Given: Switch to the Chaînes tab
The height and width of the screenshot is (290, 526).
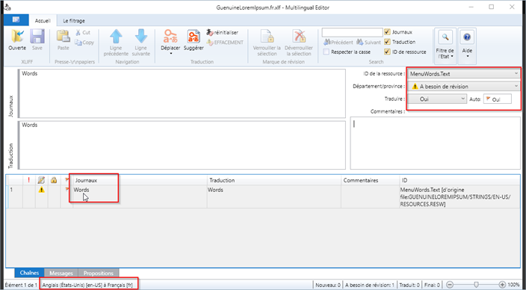Looking at the screenshot, I should (x=30, y=273).
